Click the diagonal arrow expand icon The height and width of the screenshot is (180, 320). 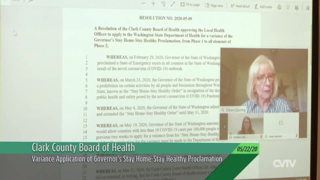click(x=173, y=4)
